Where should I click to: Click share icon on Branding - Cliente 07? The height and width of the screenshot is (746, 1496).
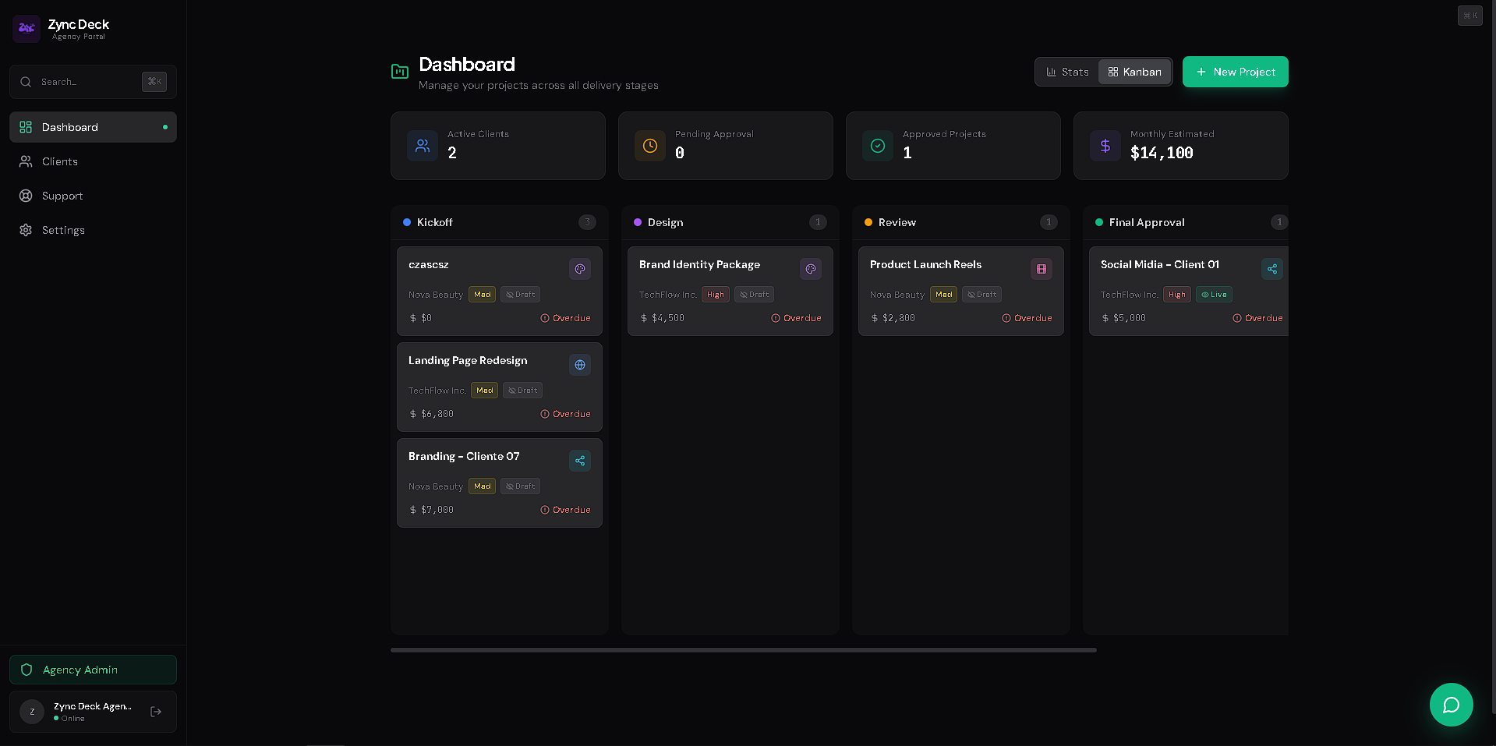pos(580,461)
